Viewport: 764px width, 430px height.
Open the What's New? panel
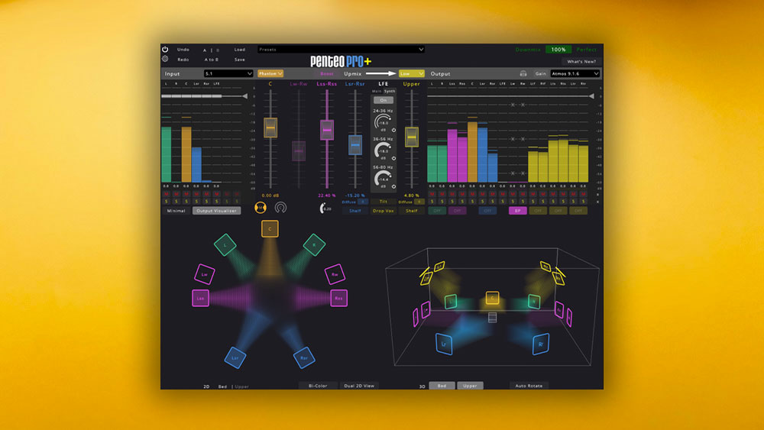[581, 61]
